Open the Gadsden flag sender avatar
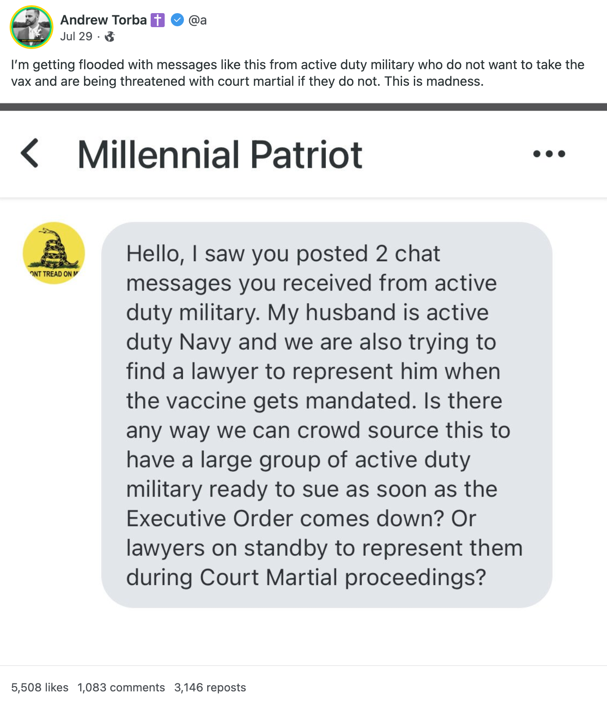 click(x=54, y=253)
